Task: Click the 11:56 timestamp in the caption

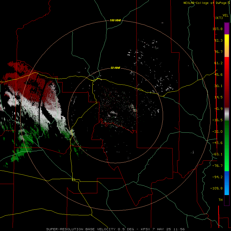Action: [179, 229]
